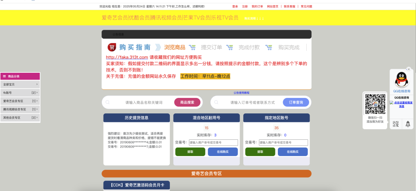Open the QR code icon in widget
The width and height of the screenshot is (416, 191).
pyautogui.click(x=396, y=124)
